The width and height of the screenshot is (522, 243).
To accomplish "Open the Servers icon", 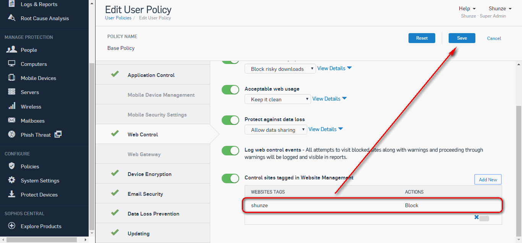I will [12, 92].
